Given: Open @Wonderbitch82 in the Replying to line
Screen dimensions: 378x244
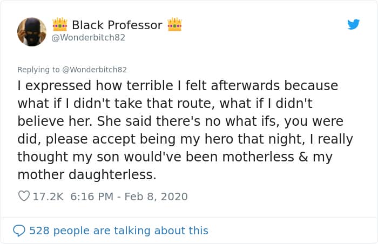Looking at the screenshot, I should (x=92, y=70).
